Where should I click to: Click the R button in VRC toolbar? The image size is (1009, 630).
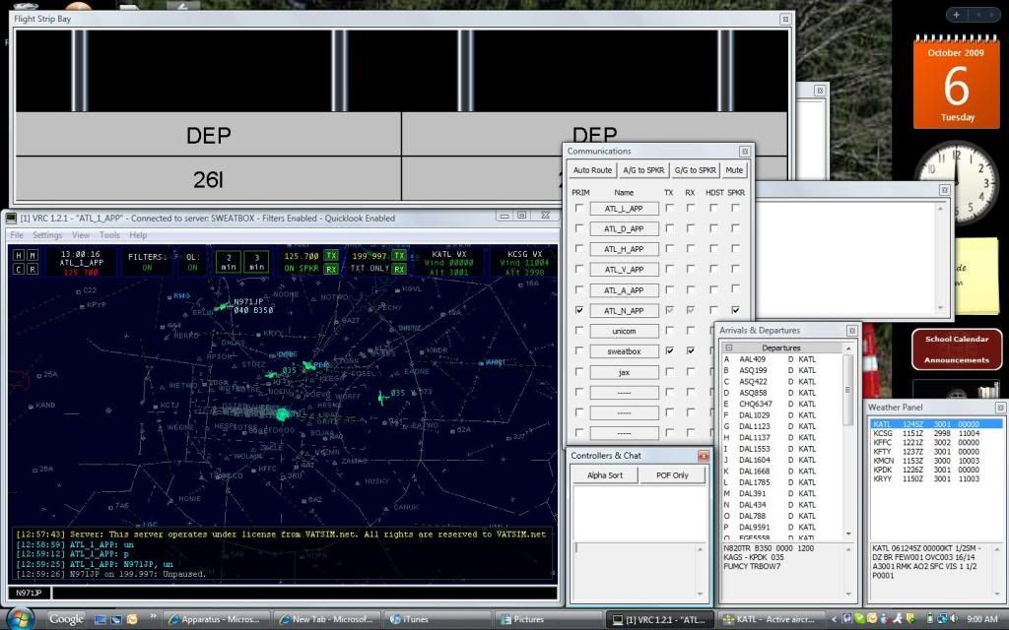(33, 269)
